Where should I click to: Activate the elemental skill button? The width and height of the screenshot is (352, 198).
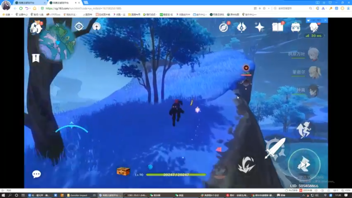246,165
